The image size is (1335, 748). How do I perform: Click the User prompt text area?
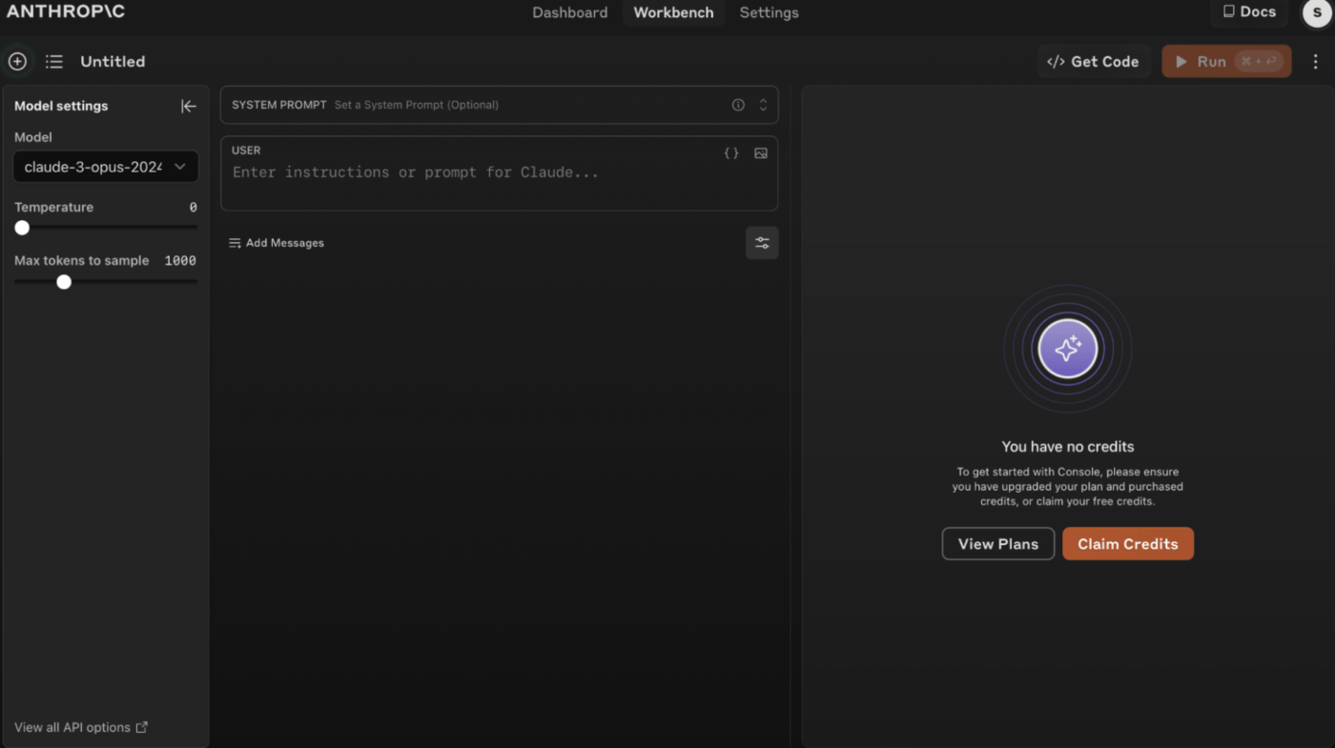point(499,173)
